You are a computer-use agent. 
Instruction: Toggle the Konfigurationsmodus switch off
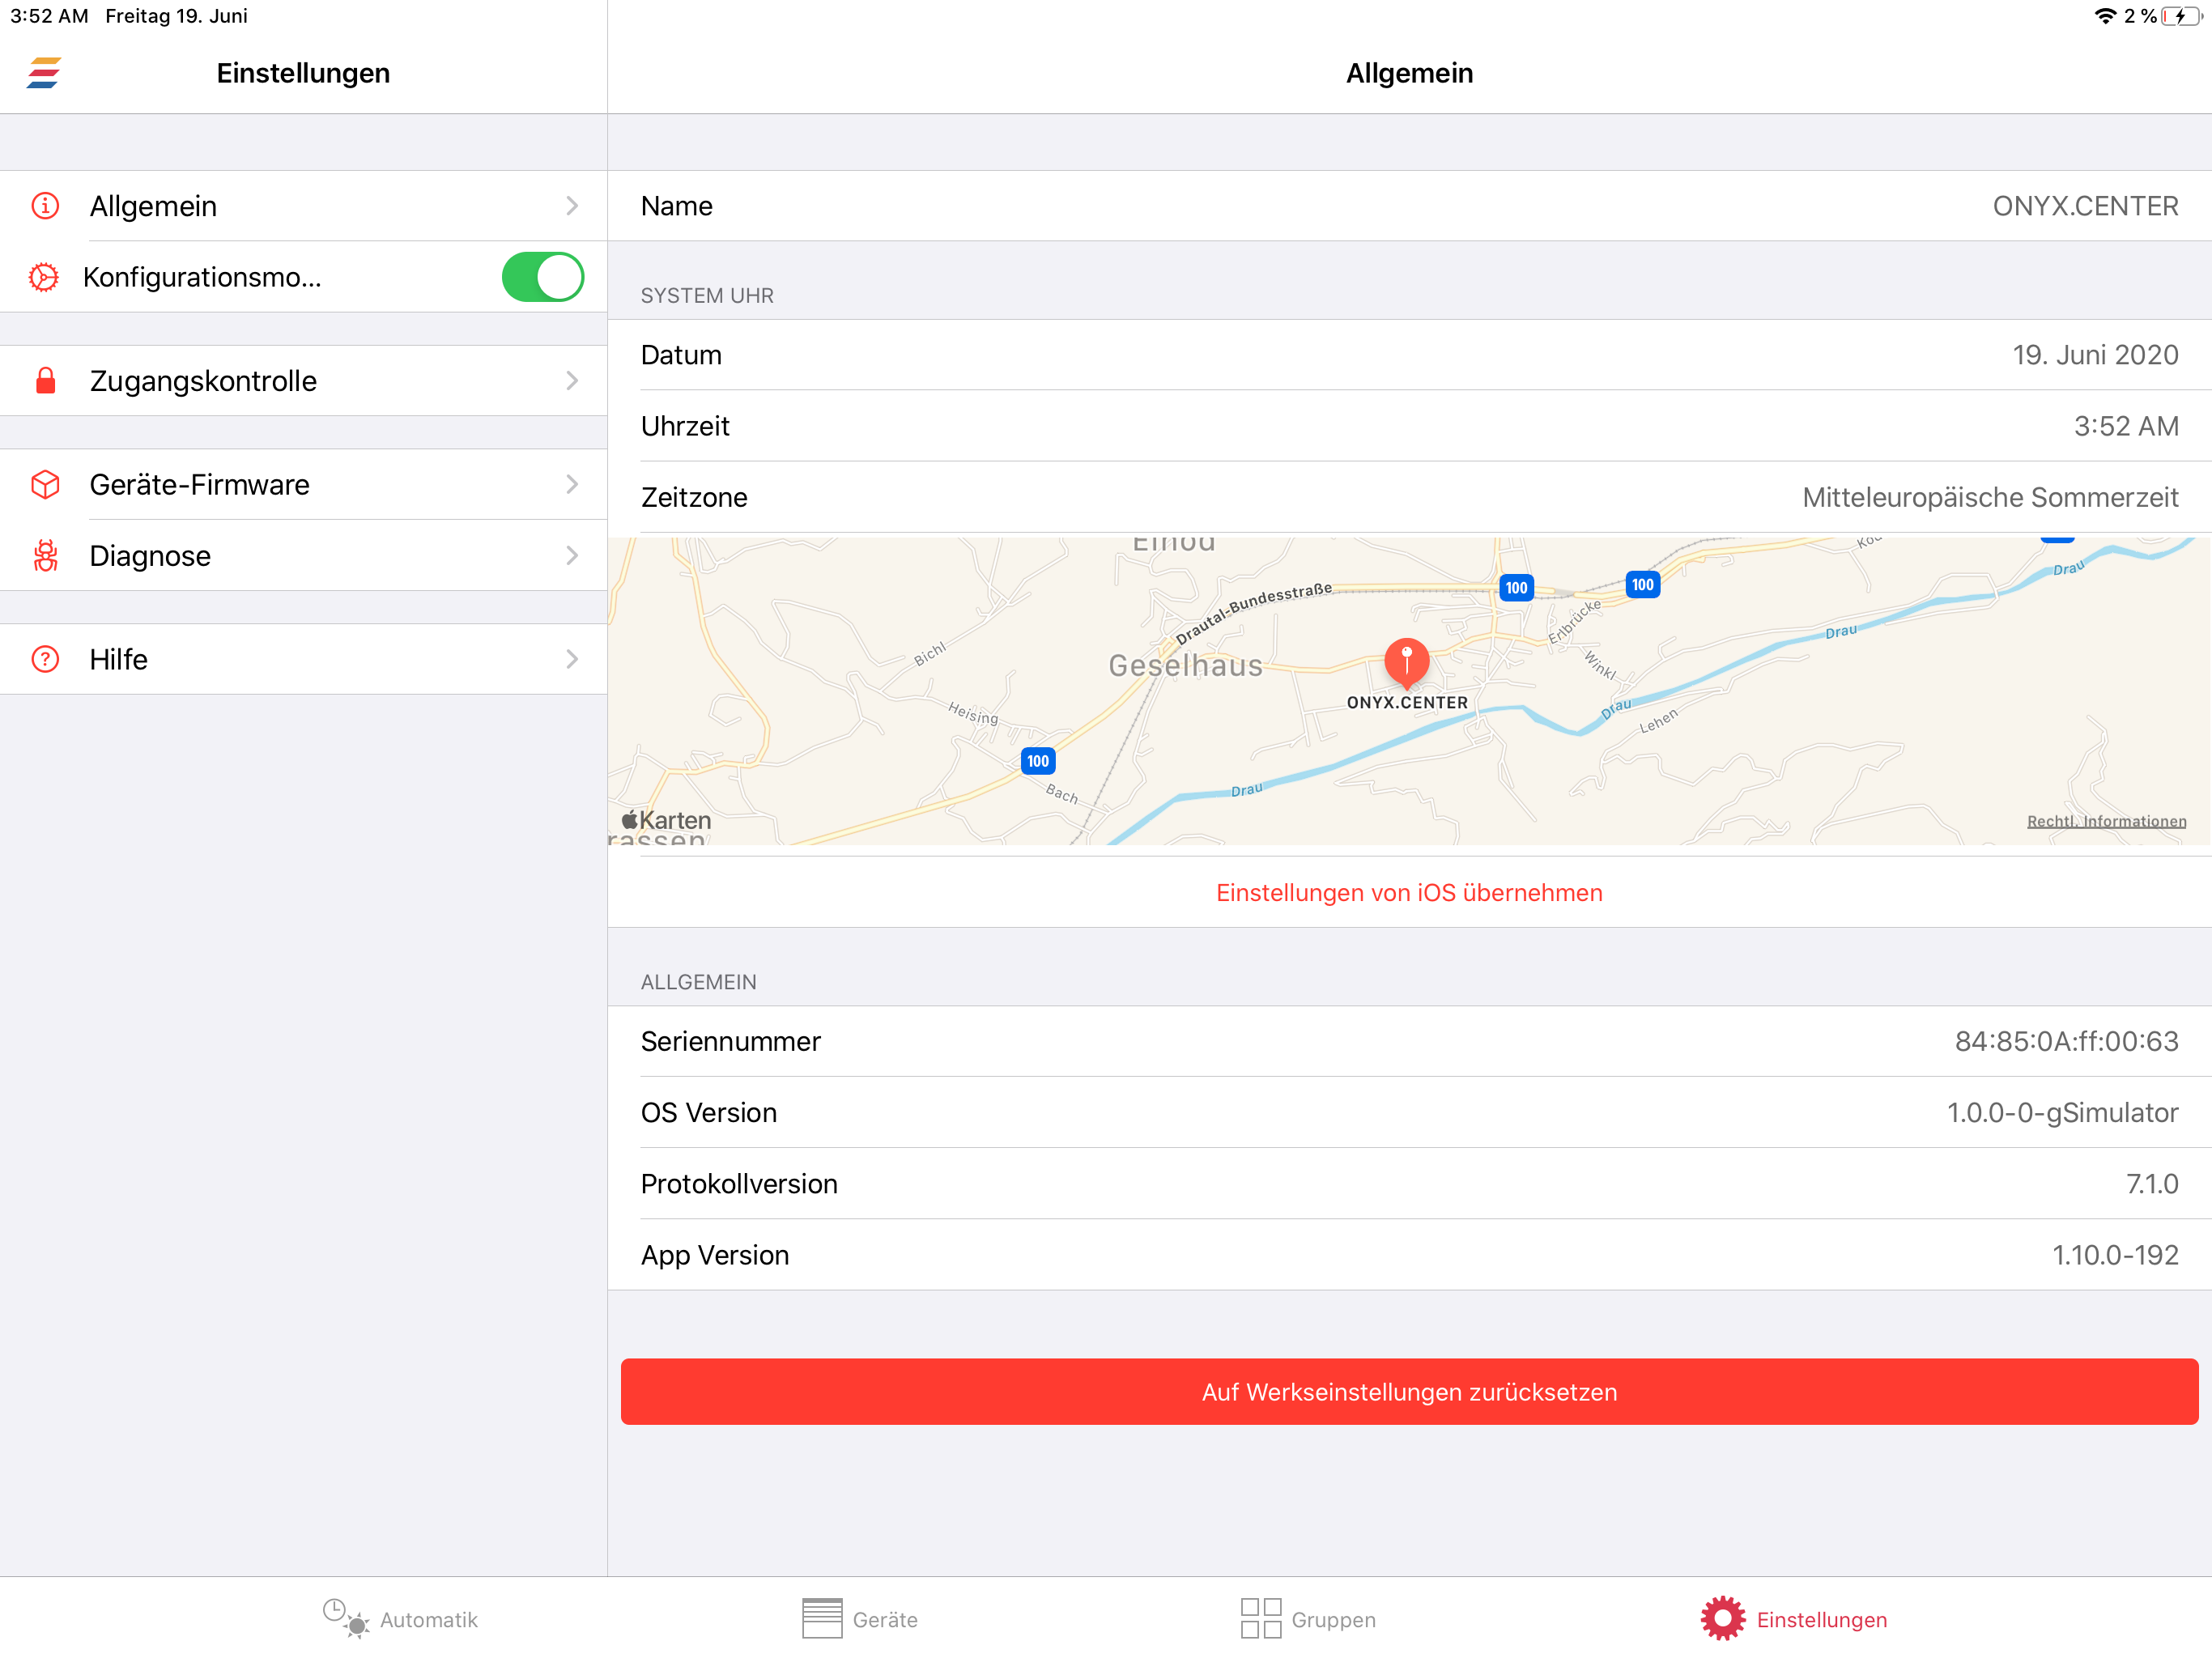point(543,277)
